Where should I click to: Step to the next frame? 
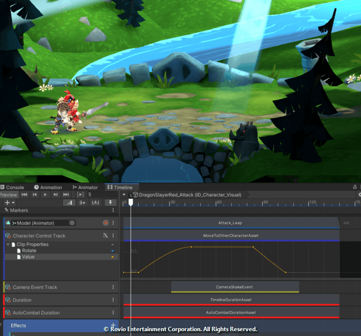pyautogui.click(x=56, y=194)
